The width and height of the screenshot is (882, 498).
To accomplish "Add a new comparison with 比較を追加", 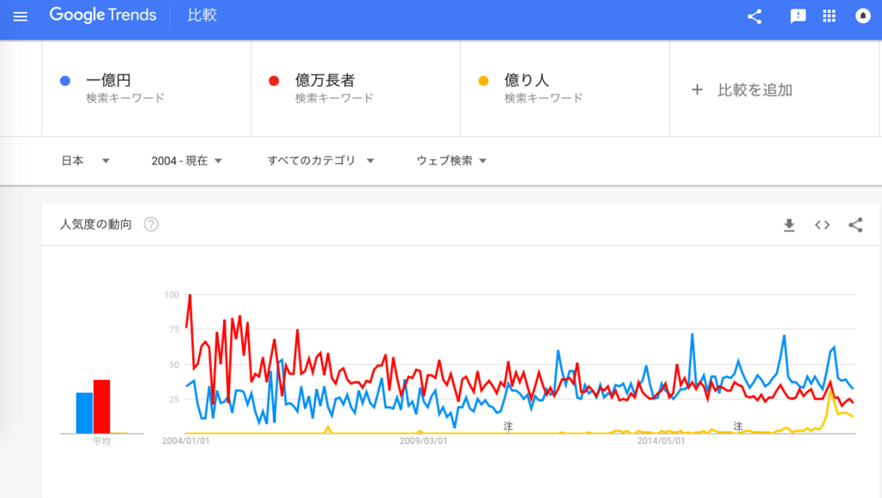I will tap(741, 89).
